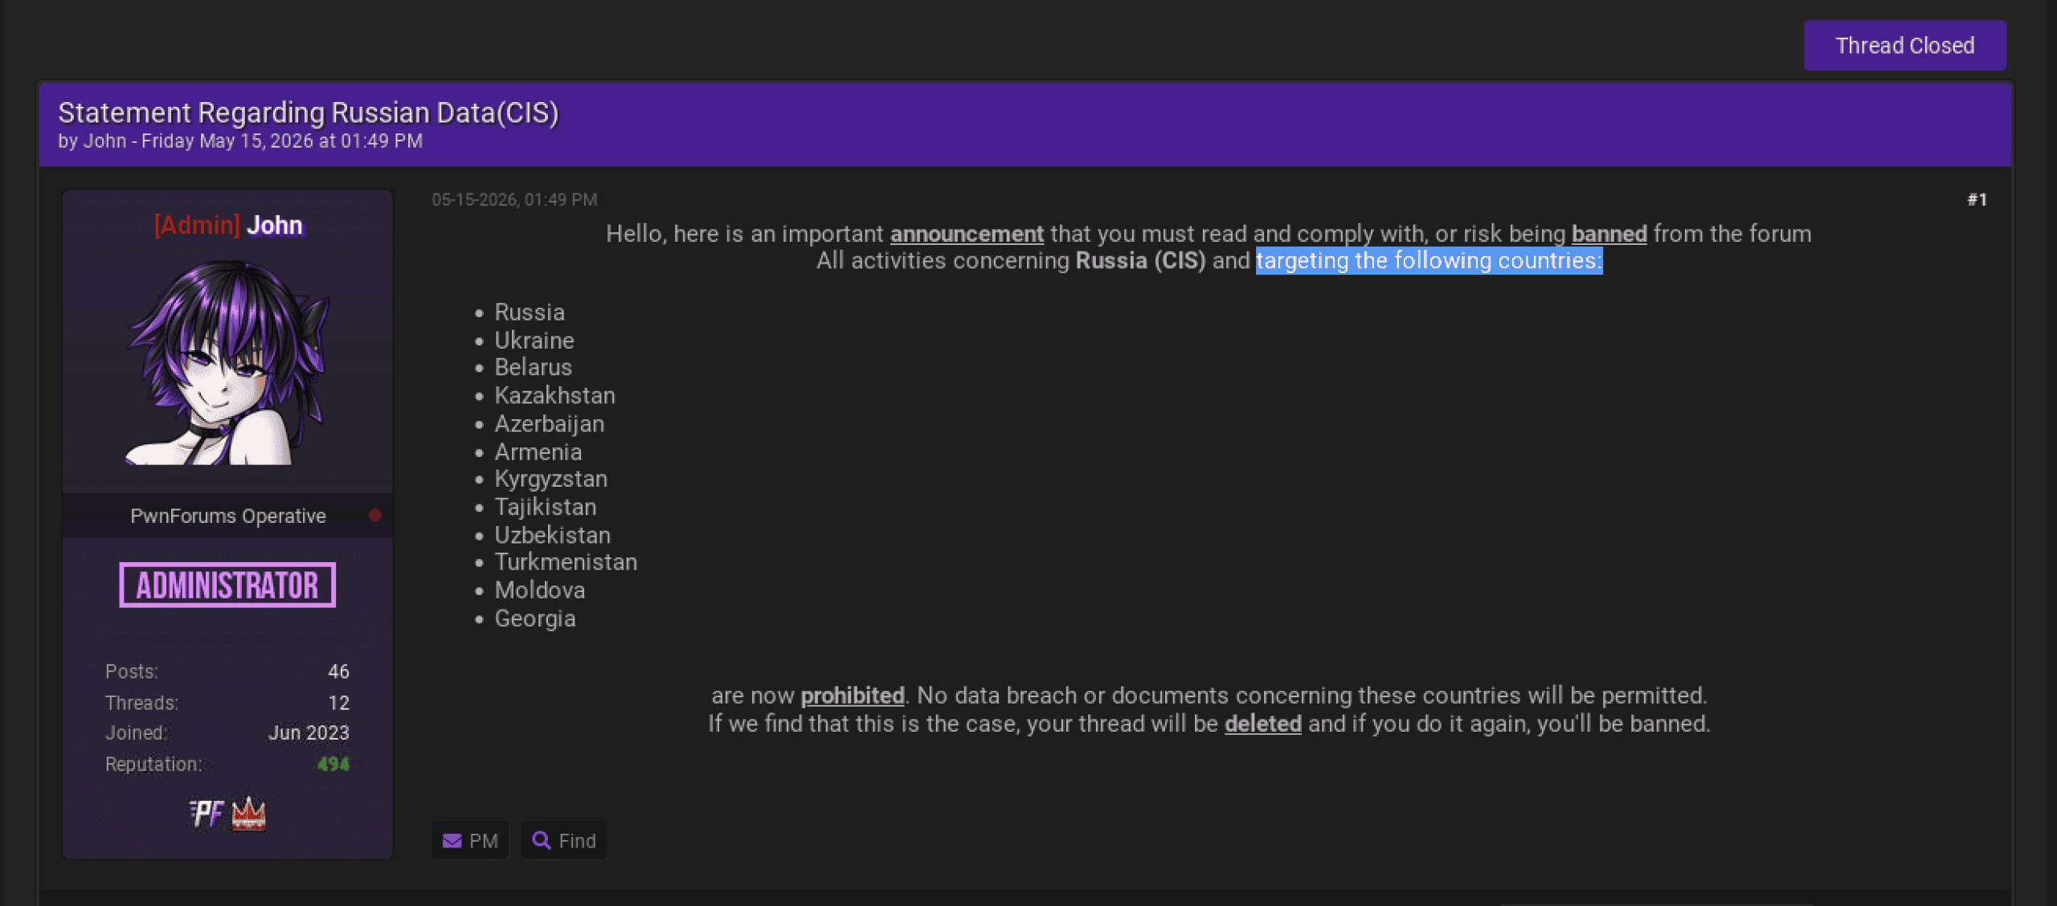Viewport: 2057px width, 906px height.
Task: Click the underlined word announcement
Action: 967,234
